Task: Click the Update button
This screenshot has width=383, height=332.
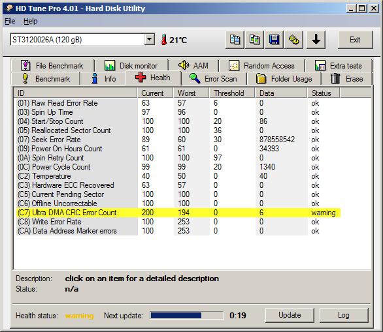Action: (x=290, y=315)
